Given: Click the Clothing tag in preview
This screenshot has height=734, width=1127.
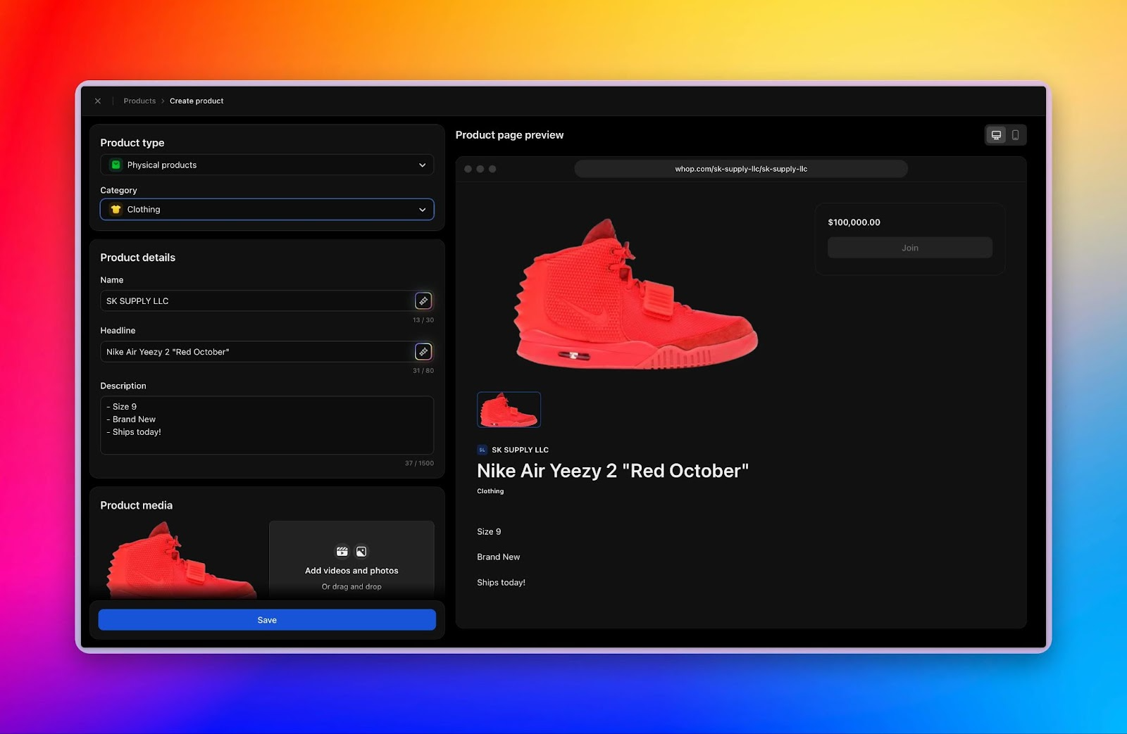Looking at the screenshot, I should pyautogui.click(x=490, y=491).
